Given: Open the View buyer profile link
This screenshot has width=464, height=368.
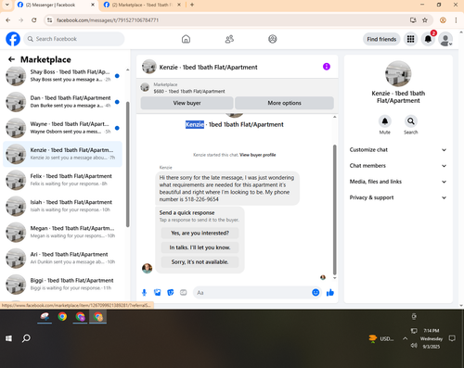Looking at the screenshot, I should coord(258,155).
